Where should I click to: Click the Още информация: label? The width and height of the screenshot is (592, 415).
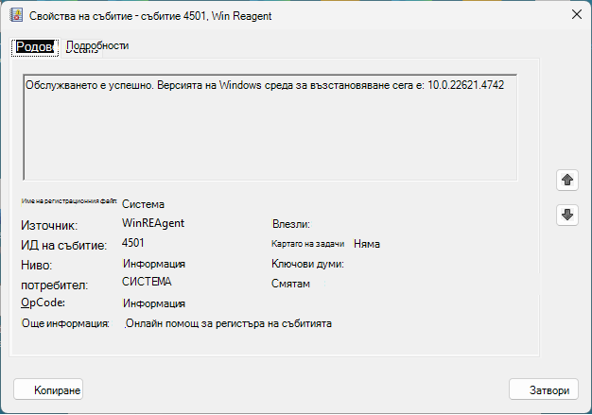coord(65,323)
